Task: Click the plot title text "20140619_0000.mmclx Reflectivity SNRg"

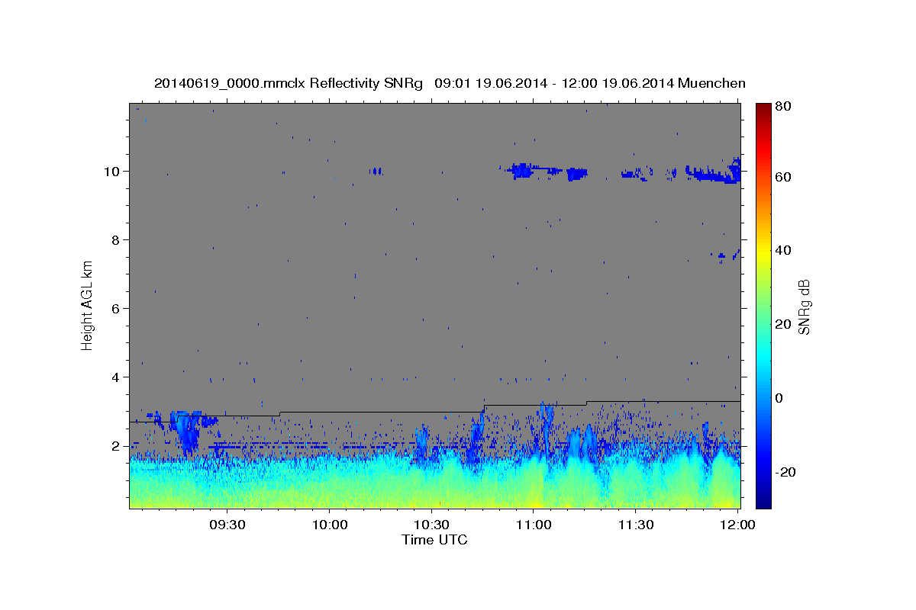Action: [x=289, y=83]
